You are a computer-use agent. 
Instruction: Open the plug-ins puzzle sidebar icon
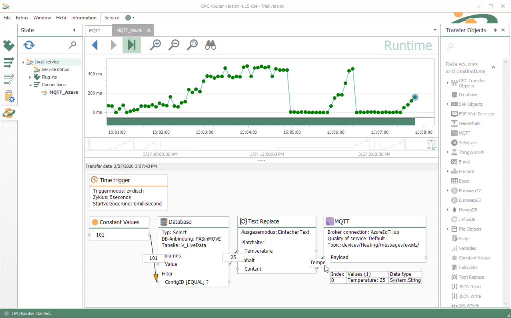[9, 46]
